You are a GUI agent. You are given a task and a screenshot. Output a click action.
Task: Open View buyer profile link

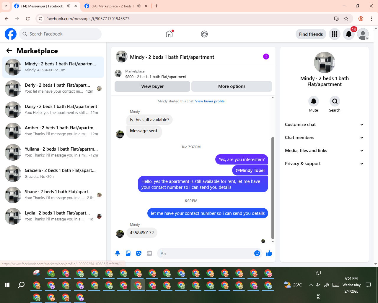point(210,101)
